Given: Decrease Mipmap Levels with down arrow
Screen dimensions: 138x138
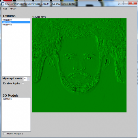Looking at the screenshot, I should (28, 80).
